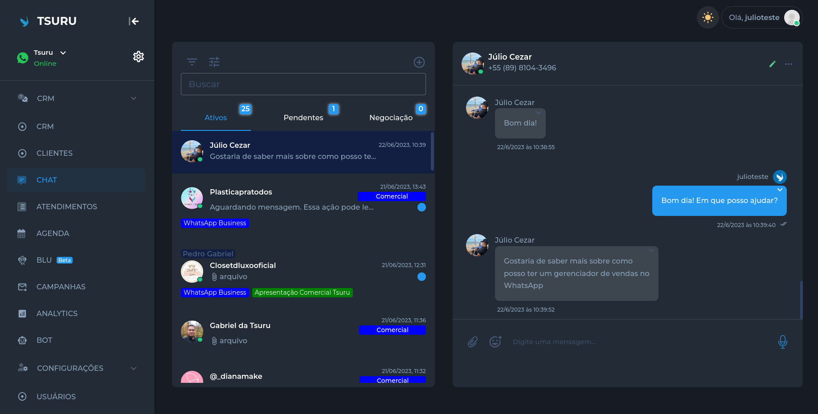Expand the CRM menu group chevron
This screenshot has width=818, height=414.
click(x=134, y=98)
